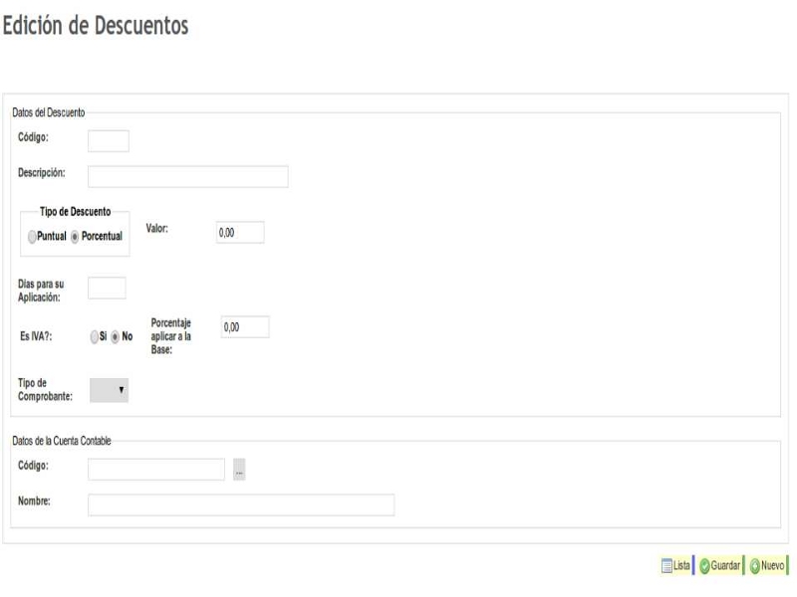Screen dimensions: 797x597
Task: Click the Porcentaje aplicar a la Base field
Action: [245, 327]
